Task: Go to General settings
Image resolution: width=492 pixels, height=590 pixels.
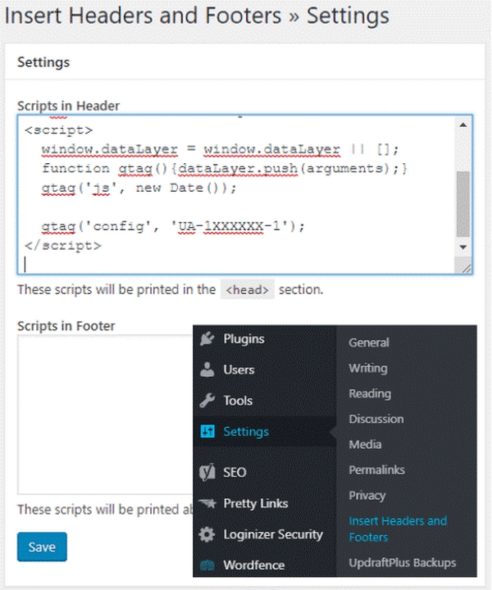Action: click(x=369, y=343)
